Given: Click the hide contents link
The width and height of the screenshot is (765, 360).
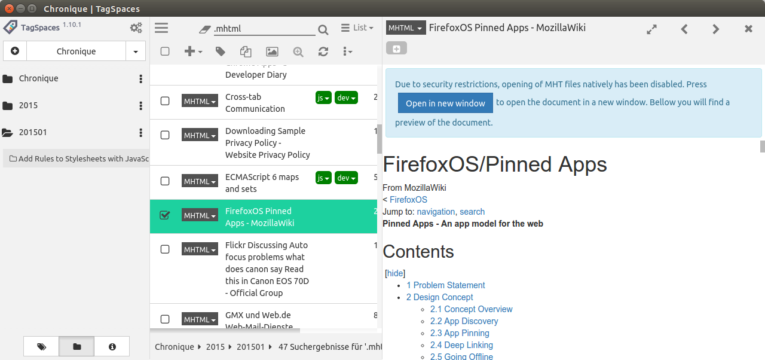Looking at the screenshot, I should 395,273.
